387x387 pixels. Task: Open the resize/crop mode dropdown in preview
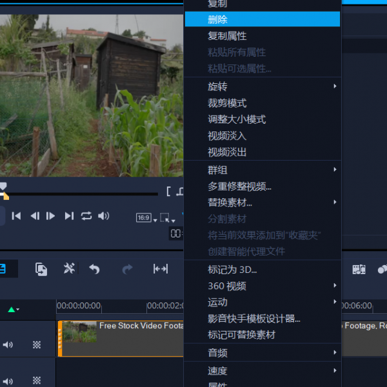(167, 218)
